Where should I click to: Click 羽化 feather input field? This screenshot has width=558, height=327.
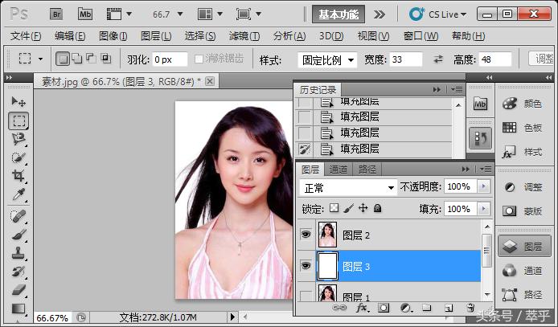[x=170, y=59]
